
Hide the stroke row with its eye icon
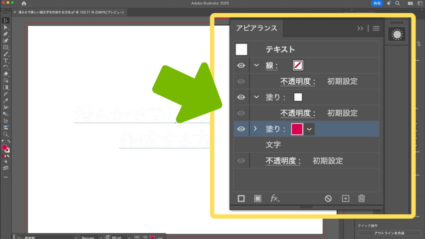point(241,65)
